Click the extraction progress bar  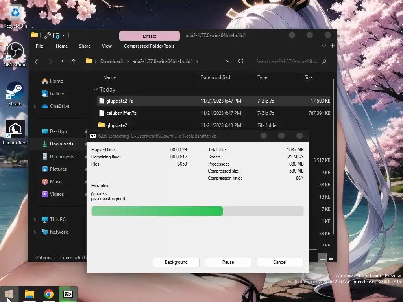tap(198, 211)
